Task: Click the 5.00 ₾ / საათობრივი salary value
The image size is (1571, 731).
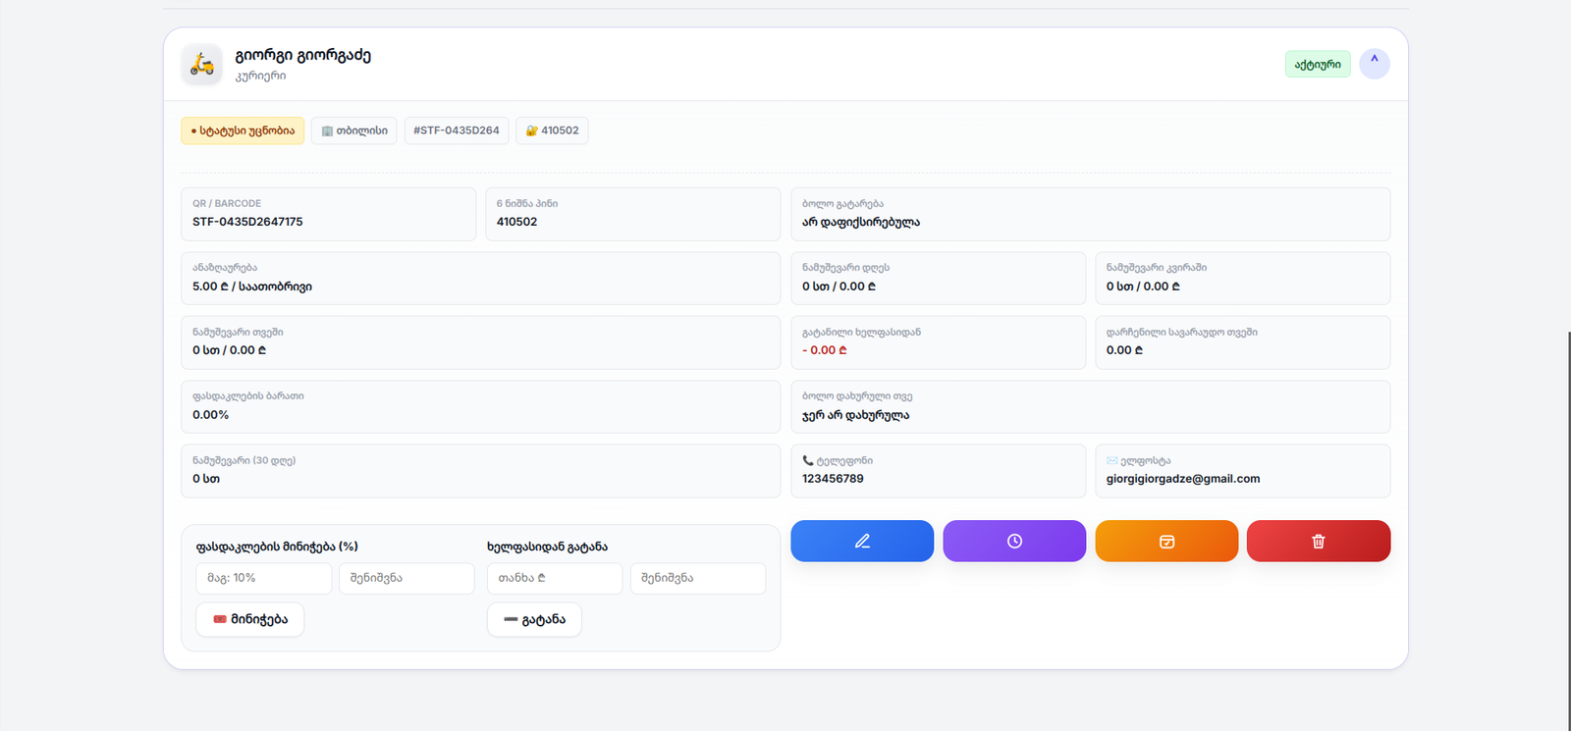Action: (252, 287)
